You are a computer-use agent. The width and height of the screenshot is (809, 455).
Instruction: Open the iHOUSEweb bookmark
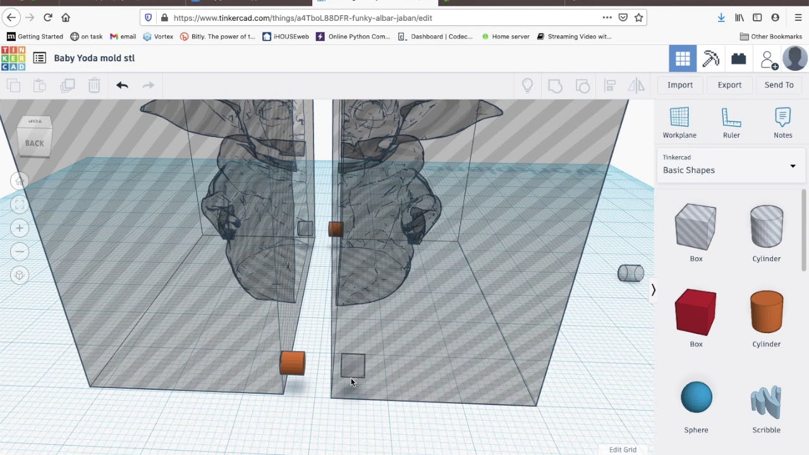pos(286,37)
